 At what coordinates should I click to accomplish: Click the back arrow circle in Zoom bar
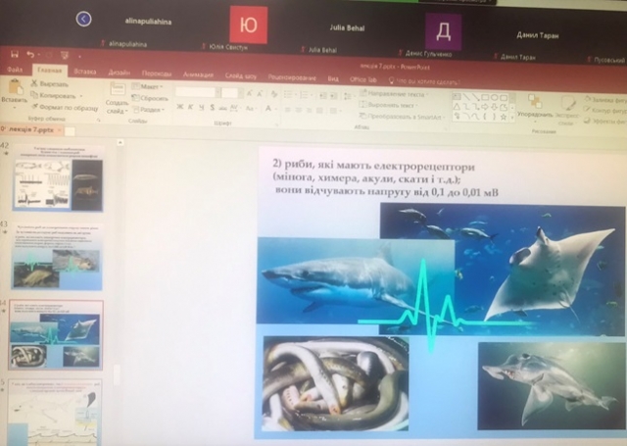tap(83, 19)
